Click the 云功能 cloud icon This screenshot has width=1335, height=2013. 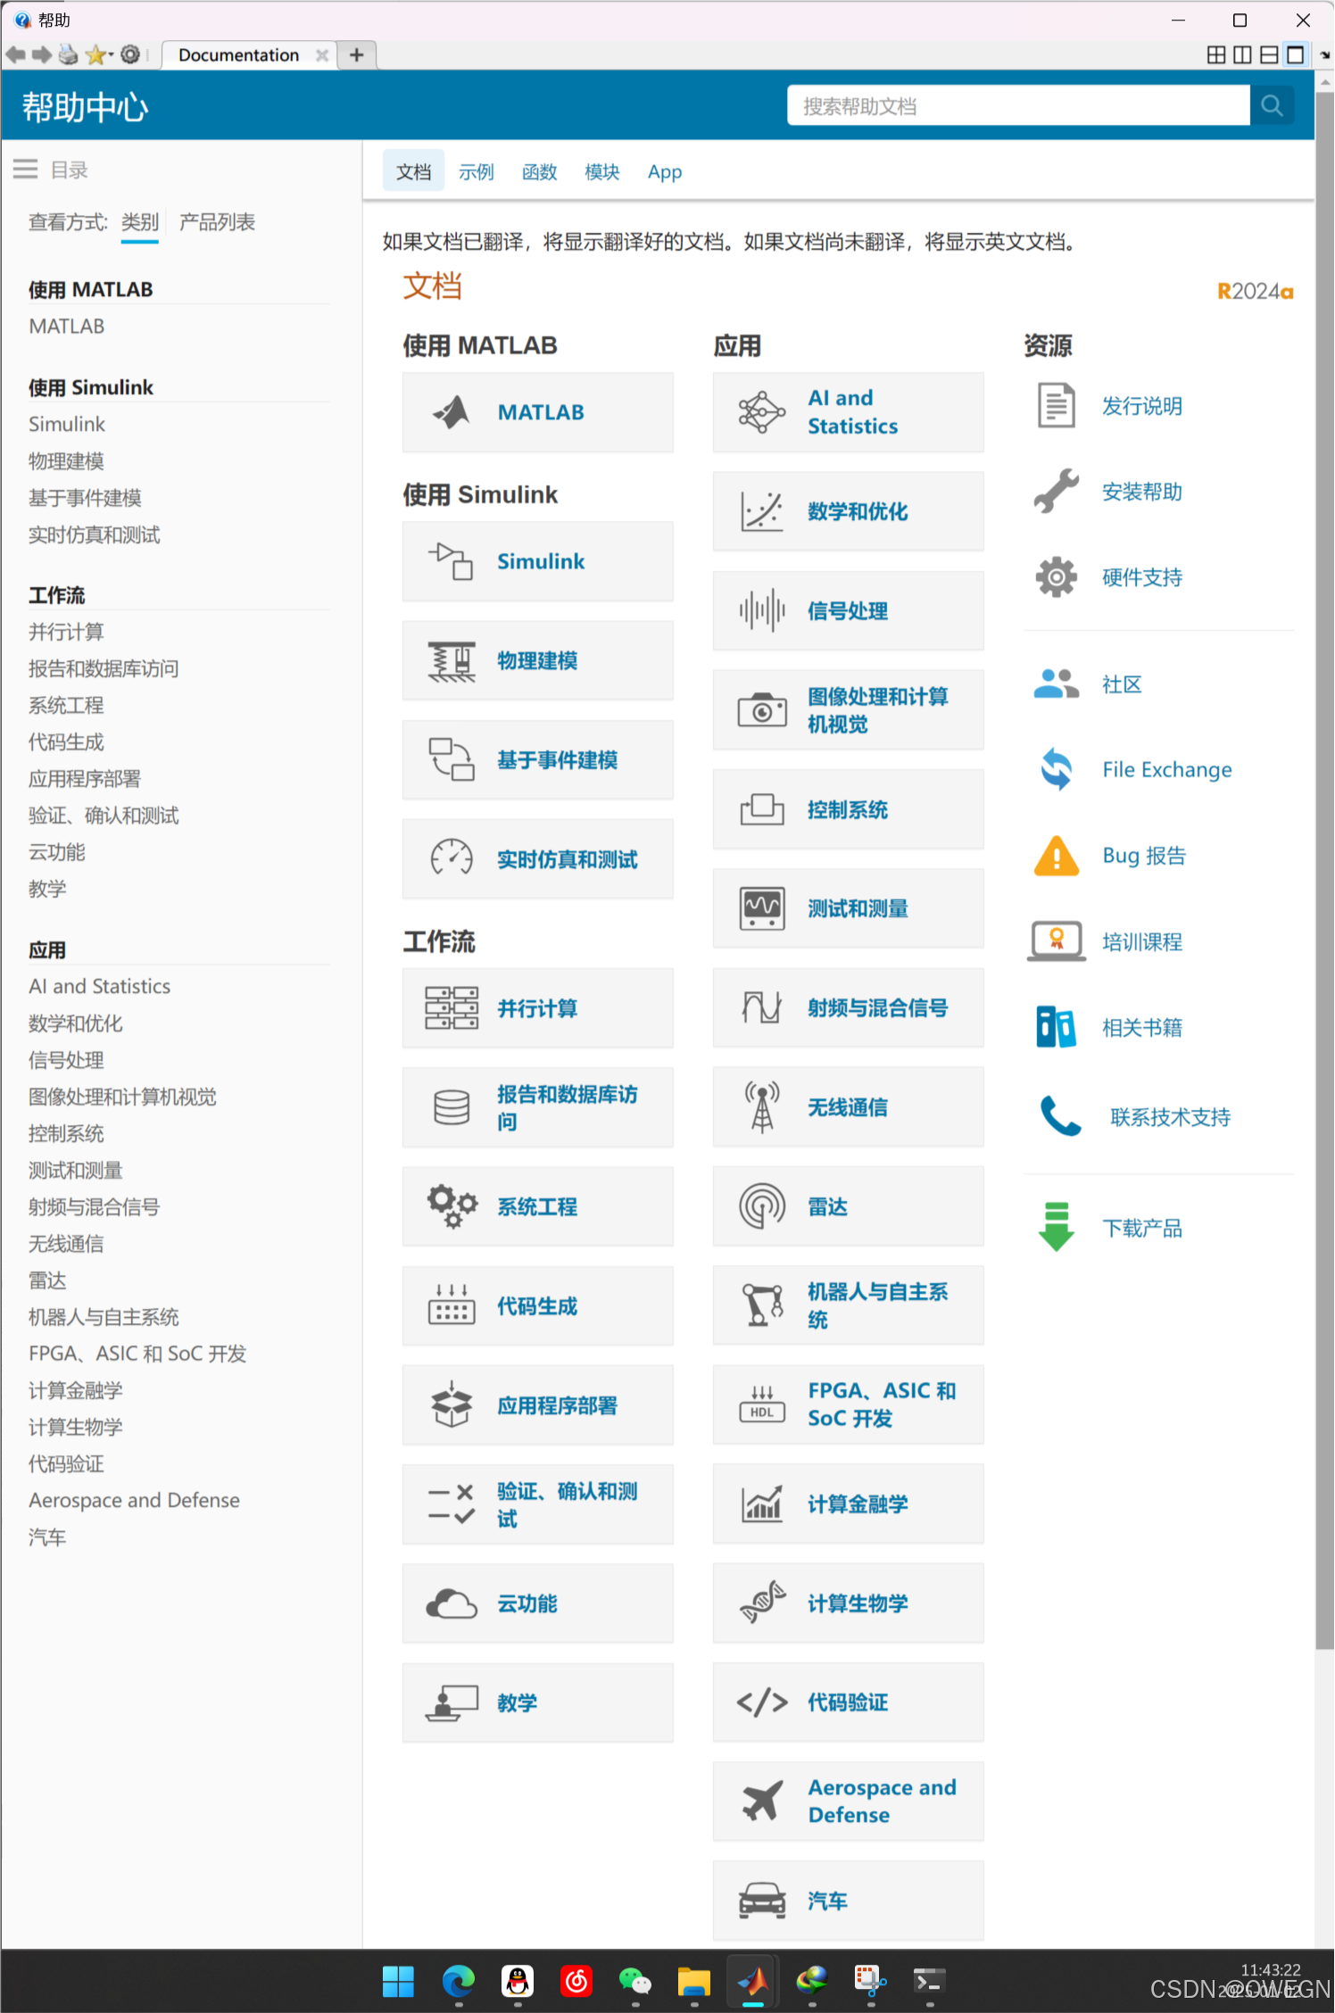click(452, 1603)
